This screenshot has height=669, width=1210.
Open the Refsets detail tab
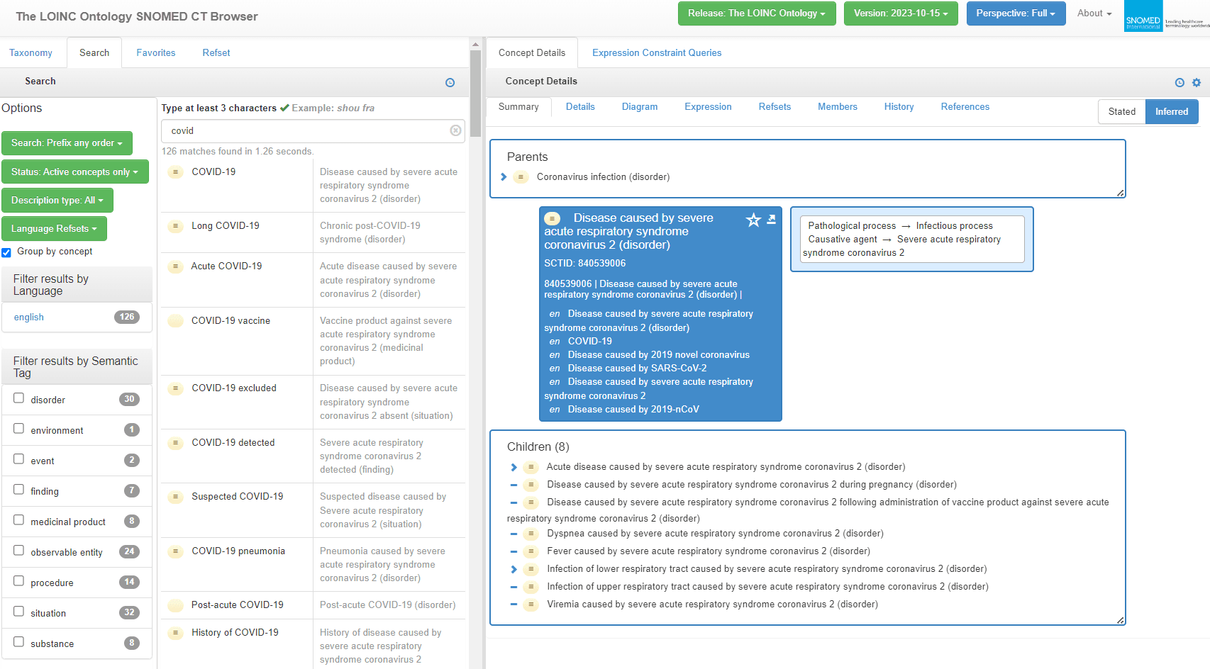[x=775, y=107]
